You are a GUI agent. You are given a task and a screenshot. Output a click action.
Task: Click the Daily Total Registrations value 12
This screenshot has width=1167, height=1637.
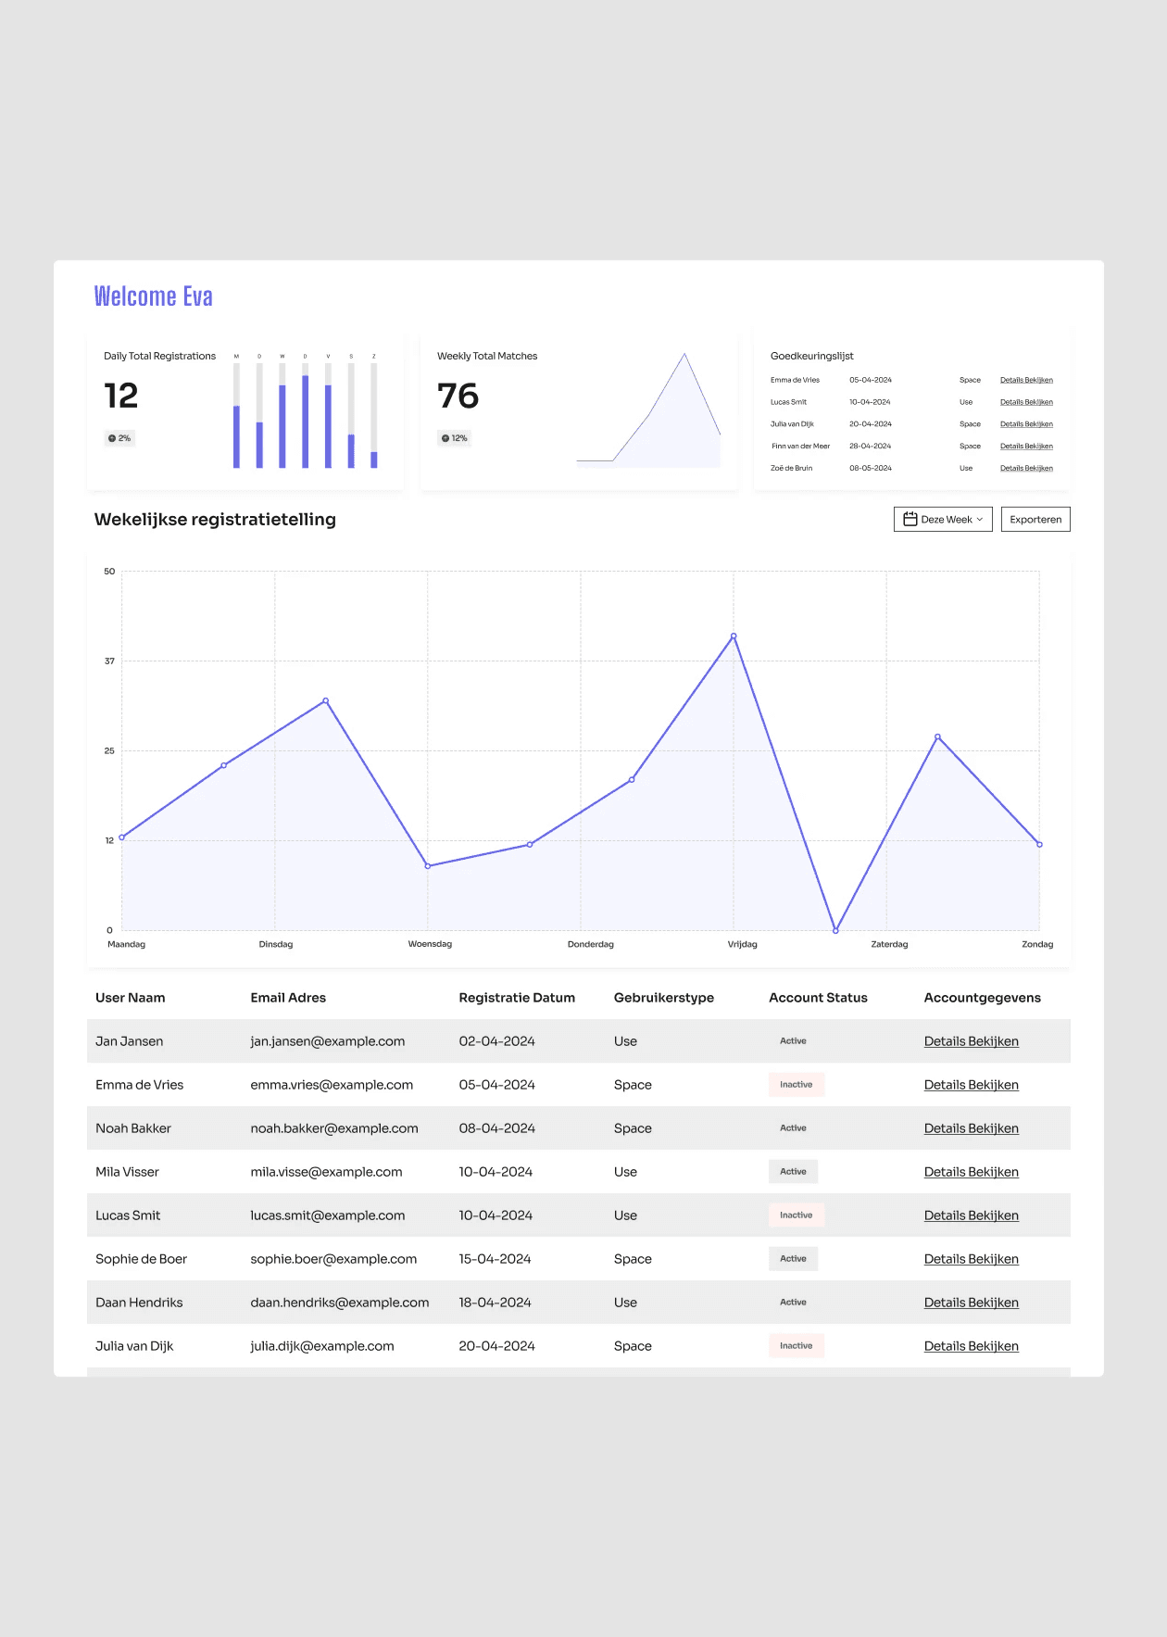121,397
